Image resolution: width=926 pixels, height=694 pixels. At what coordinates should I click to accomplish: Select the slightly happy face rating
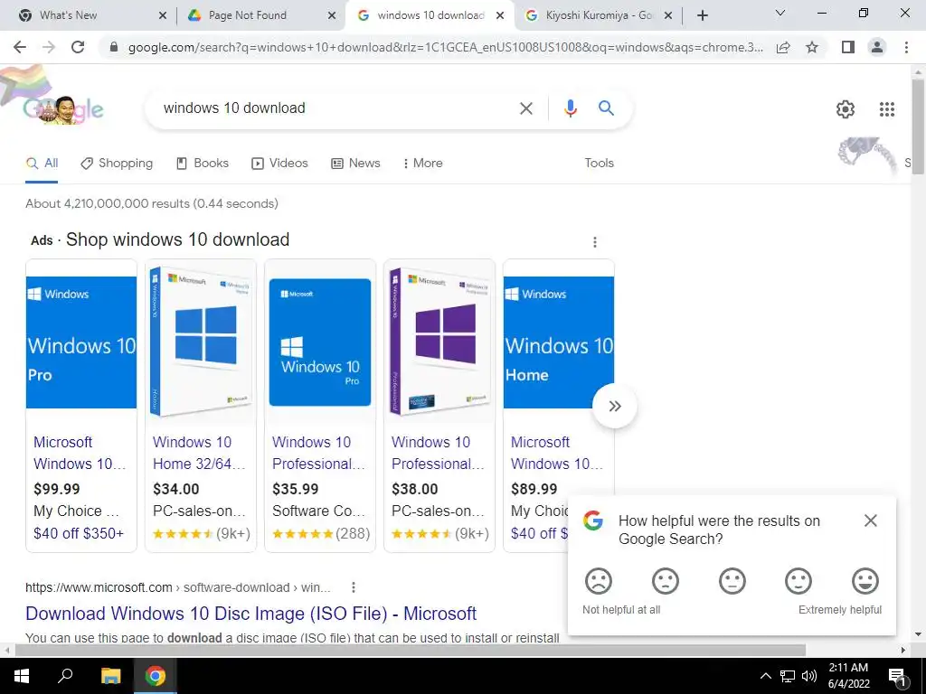pyautogui.click(x=798, y=581)
